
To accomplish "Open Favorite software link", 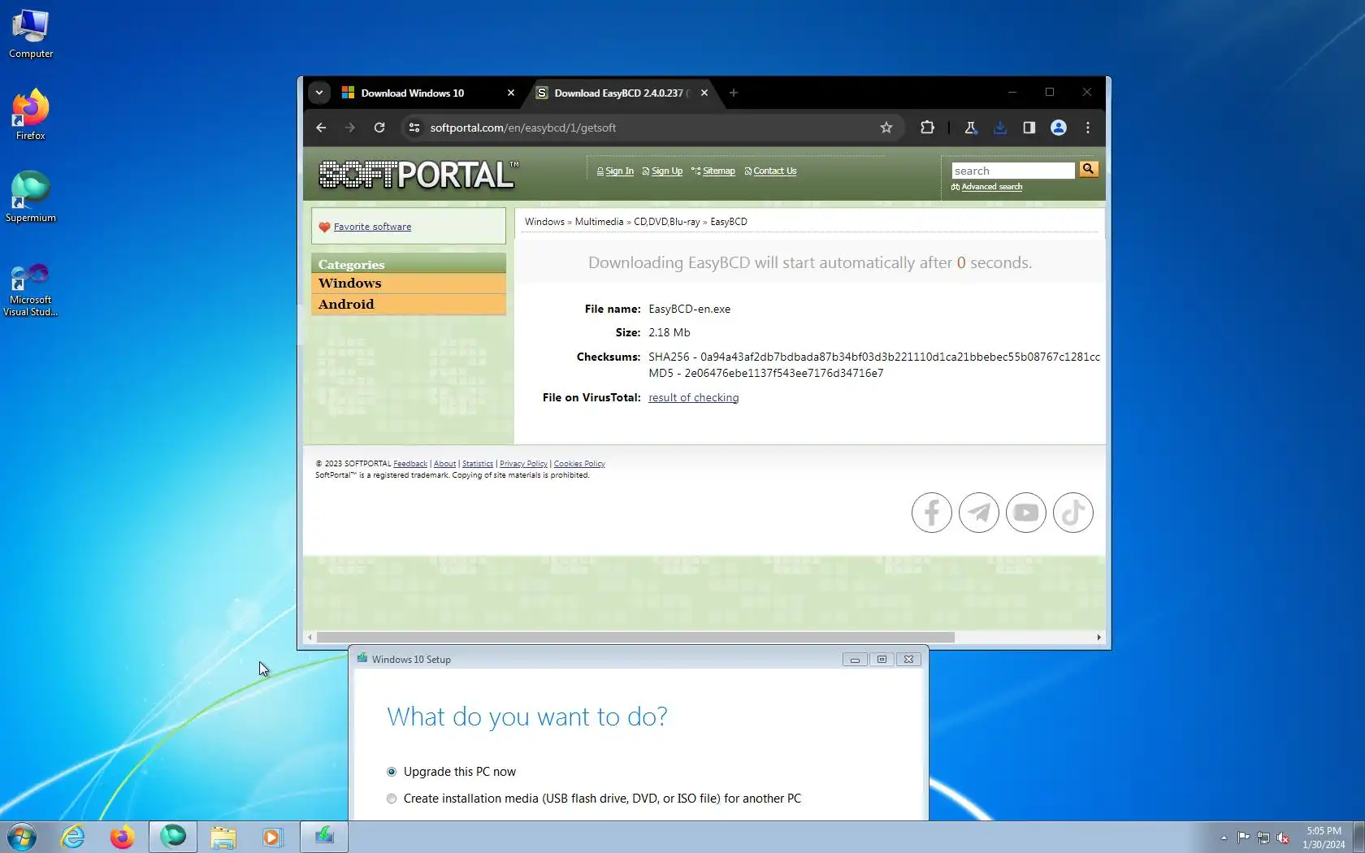I will pos(372,227).
